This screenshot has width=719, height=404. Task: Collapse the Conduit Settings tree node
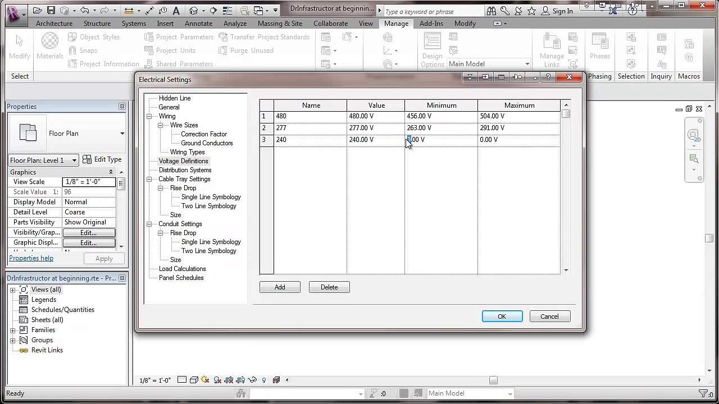click(x=149, y=224)
